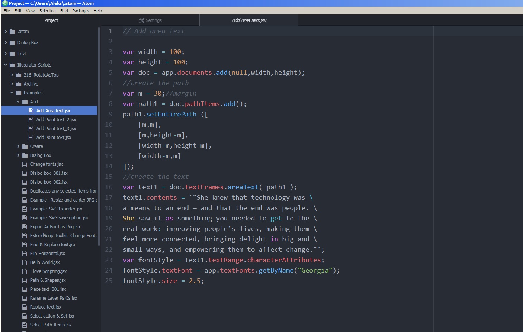The width and height of the screenshot is (523, 332).
Task: Click the project tree vertical scrollbar
Action: [x=99, y=136]
